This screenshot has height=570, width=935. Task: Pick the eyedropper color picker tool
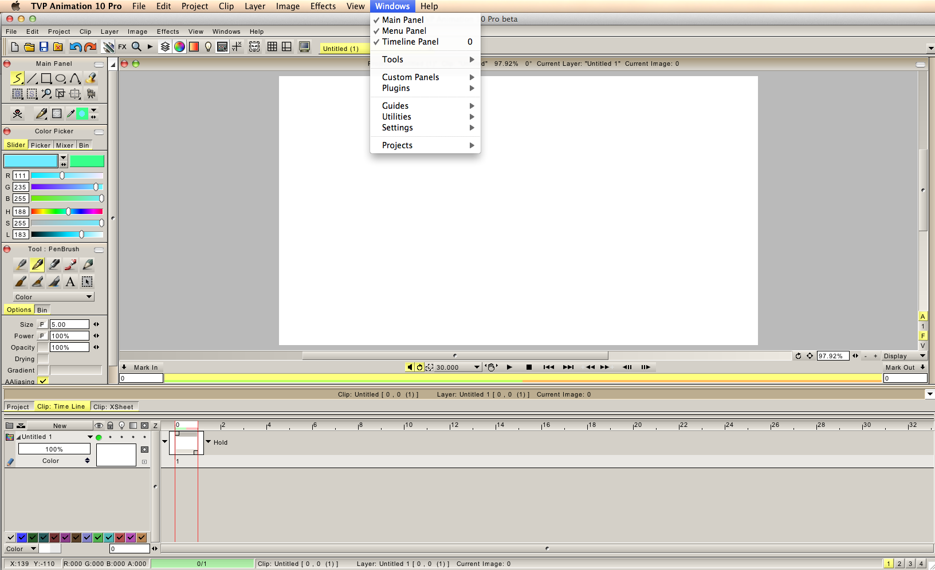click(x=70, y=113)
